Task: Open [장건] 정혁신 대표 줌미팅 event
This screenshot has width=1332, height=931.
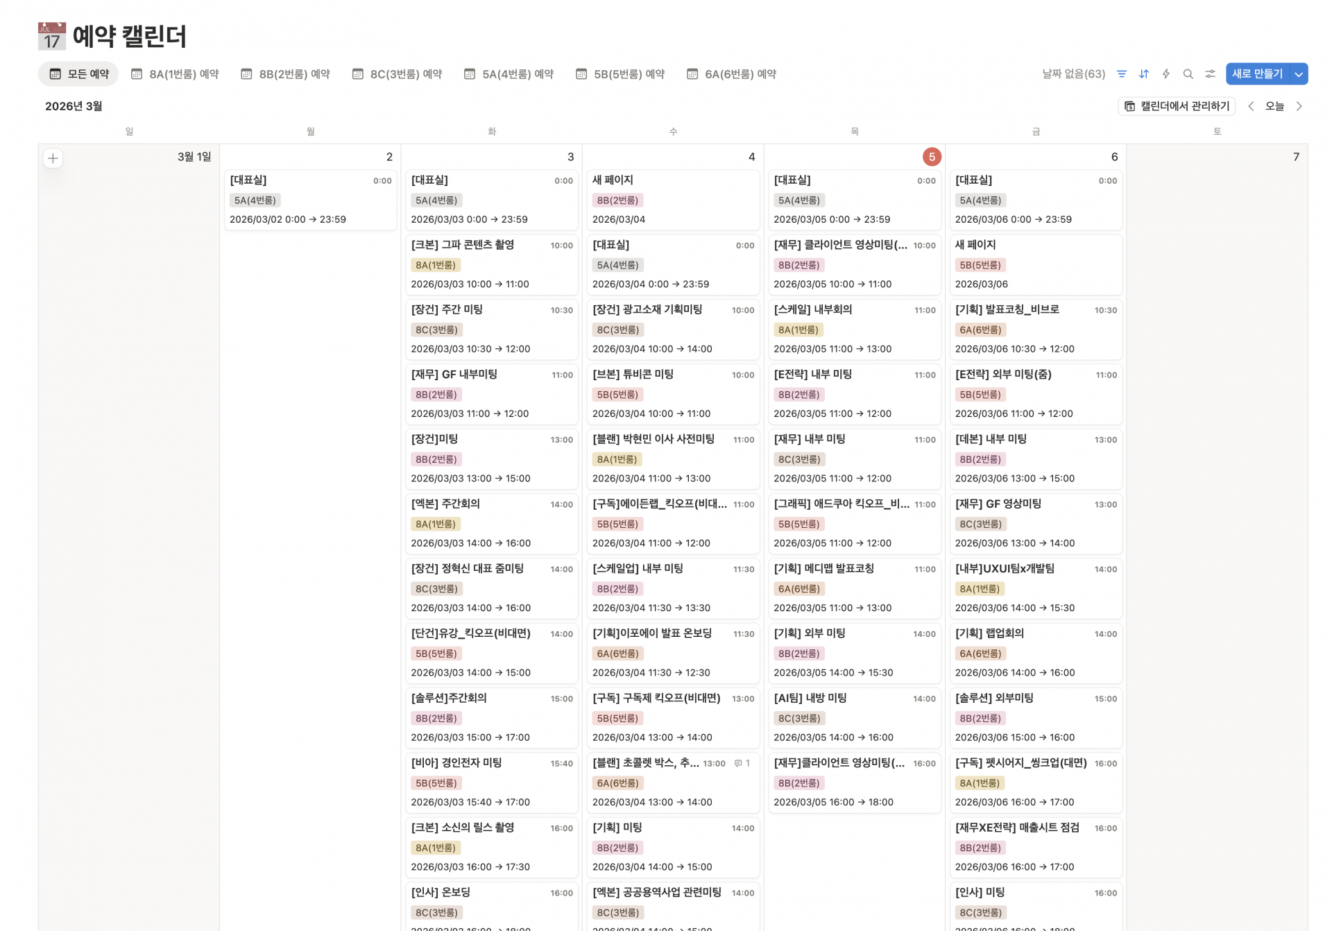Action: pos(492,588)
